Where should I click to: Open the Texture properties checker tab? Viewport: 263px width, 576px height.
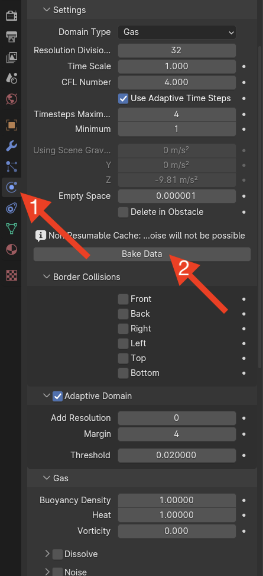click(11, 275)
